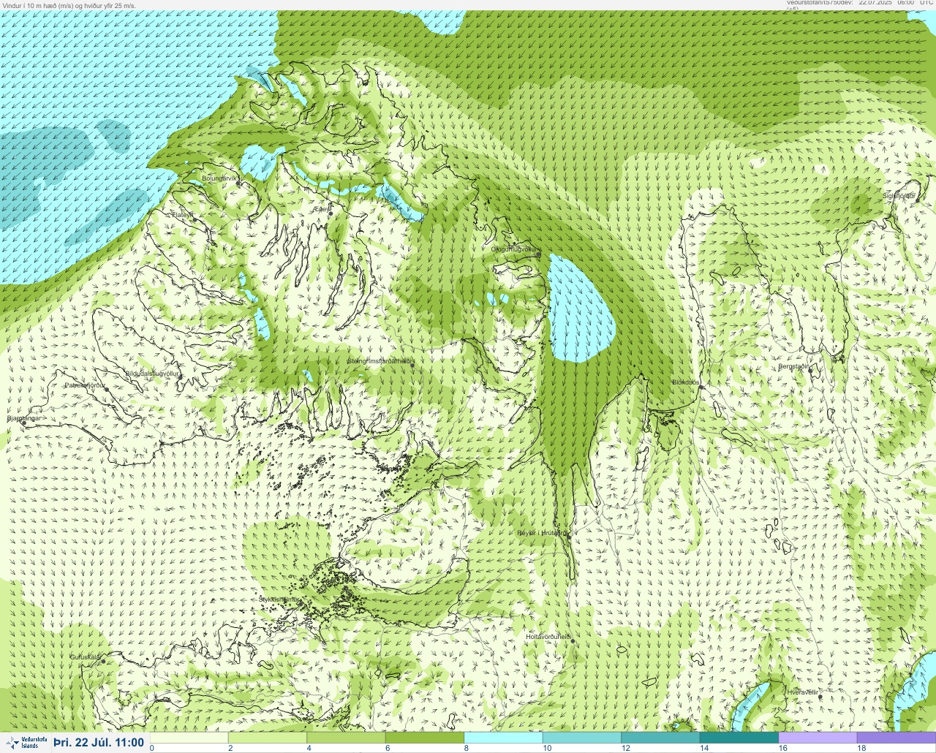Select the 2–4 m/s light green legend swatch
This screenshot has width=936, height=753.
[268, 738]
